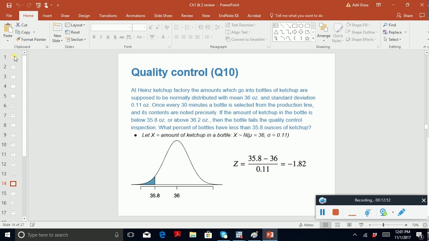Open the Ribbon Display Options icon

click(378, 5)
